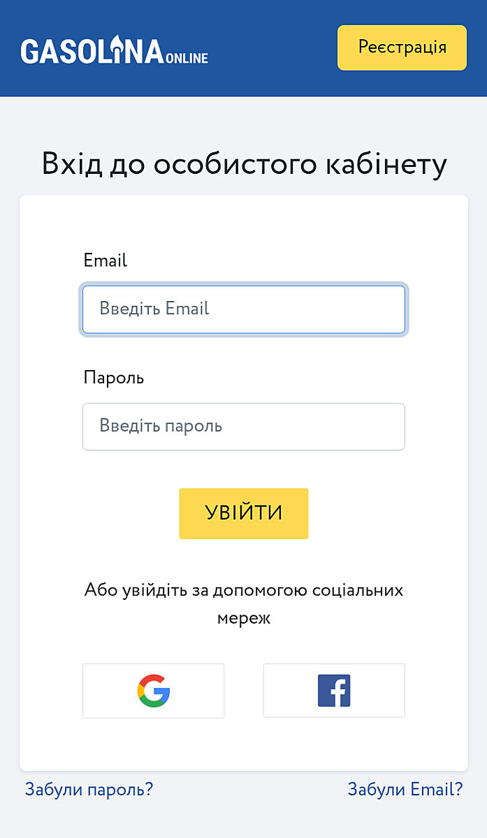The image size is (487, 838).
Task: Click the Вхід до особистого кабінету heading
Action: tap(244, 164)
